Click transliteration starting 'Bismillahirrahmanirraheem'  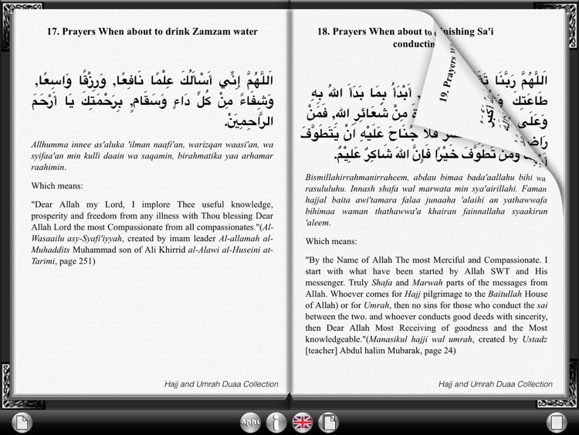pos(426,200)
